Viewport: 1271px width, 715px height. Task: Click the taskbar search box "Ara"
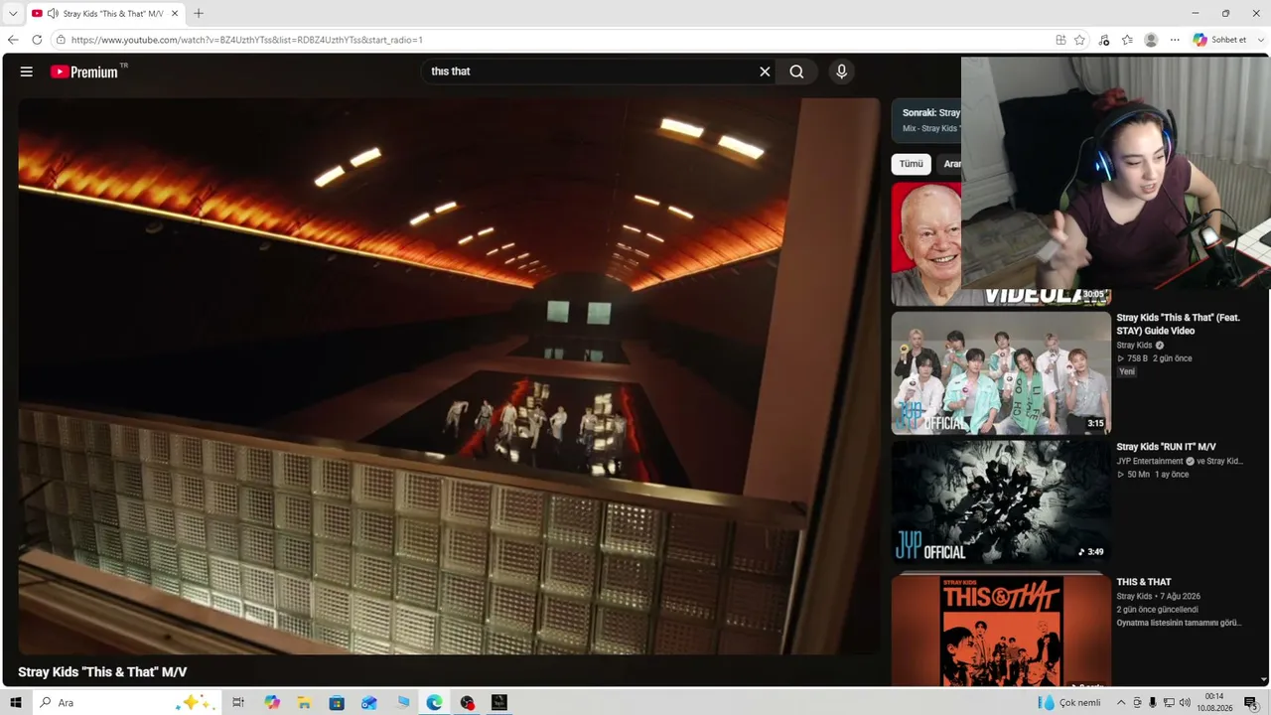coord(127,703)
